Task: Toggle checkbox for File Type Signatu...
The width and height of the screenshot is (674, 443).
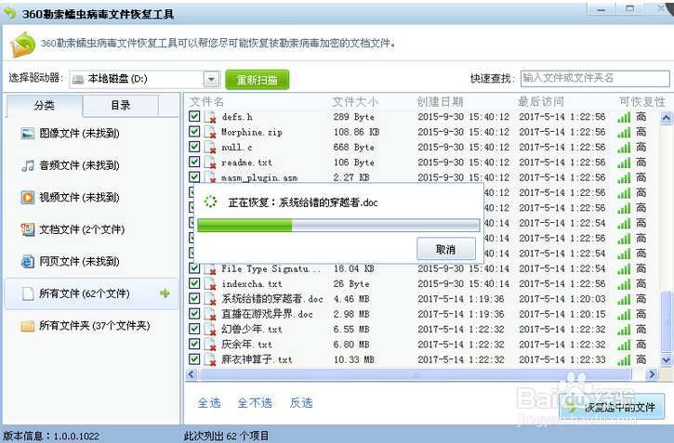Action: pos(194,268)
